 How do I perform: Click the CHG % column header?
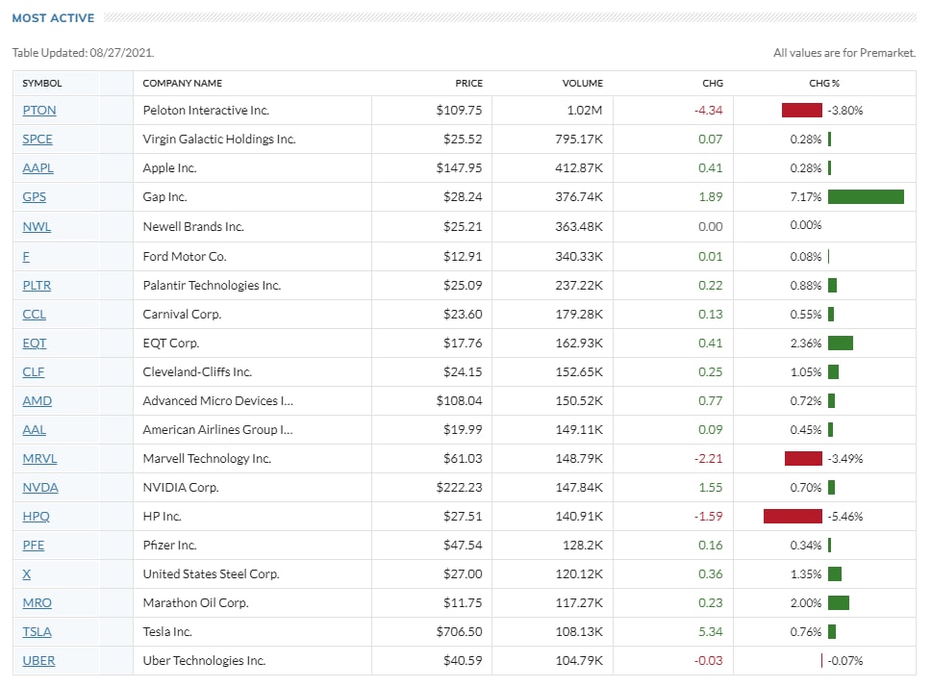(x=824, y=84)
